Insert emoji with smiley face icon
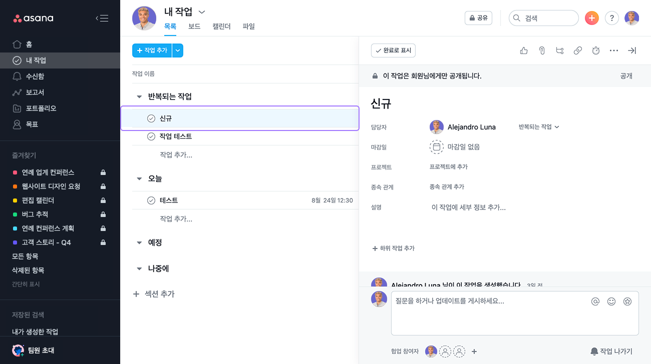The width and height of the screenshot is (651, 364). 611,301
